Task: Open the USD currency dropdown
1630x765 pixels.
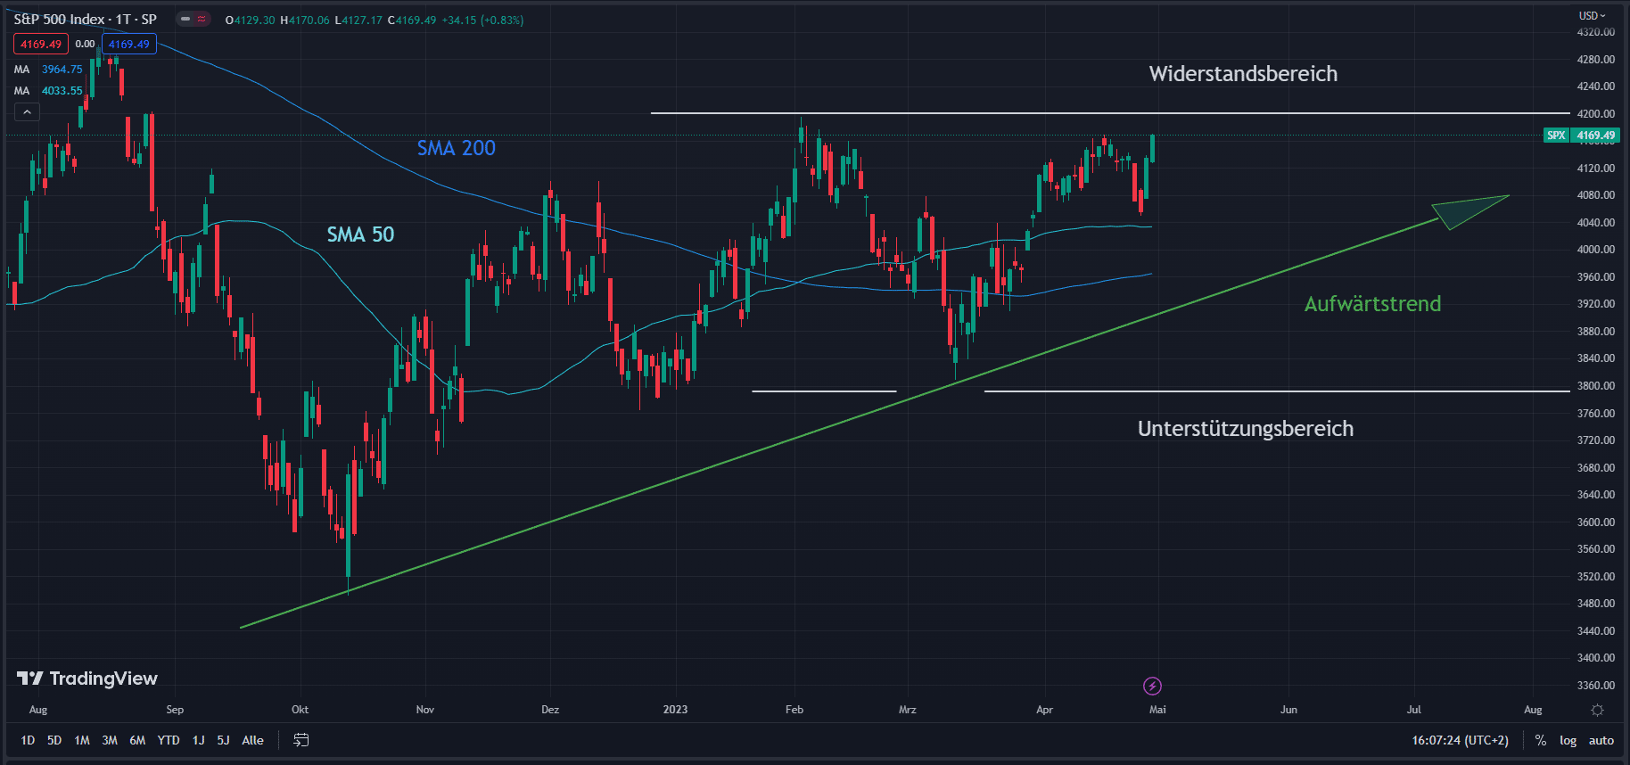Action: click(1592, 15)
